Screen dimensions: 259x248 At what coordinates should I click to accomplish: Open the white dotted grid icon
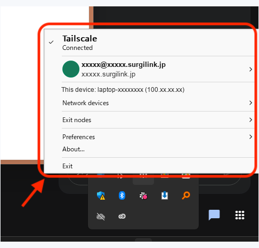[x=240, y=215]
